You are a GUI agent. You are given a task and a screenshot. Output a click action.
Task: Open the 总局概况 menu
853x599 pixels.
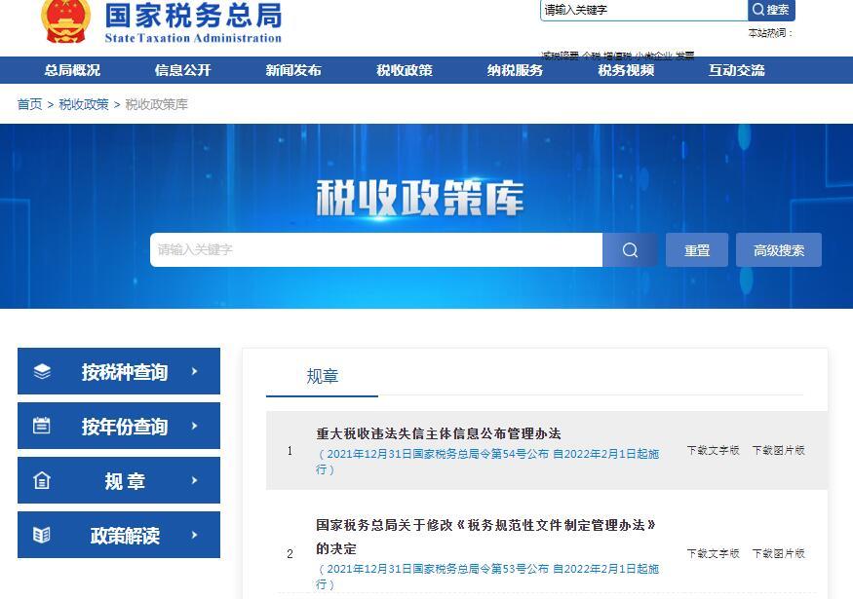click(x=72, y=70)
